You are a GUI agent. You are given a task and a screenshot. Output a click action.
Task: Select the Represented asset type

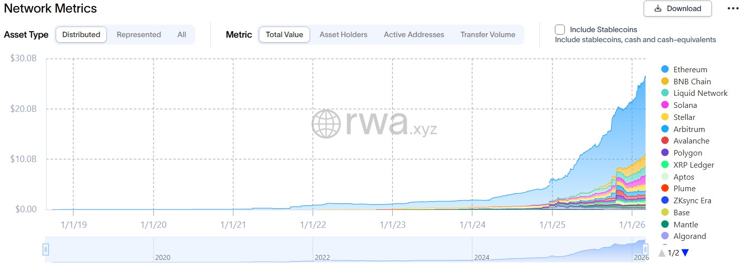pos(138,35)
